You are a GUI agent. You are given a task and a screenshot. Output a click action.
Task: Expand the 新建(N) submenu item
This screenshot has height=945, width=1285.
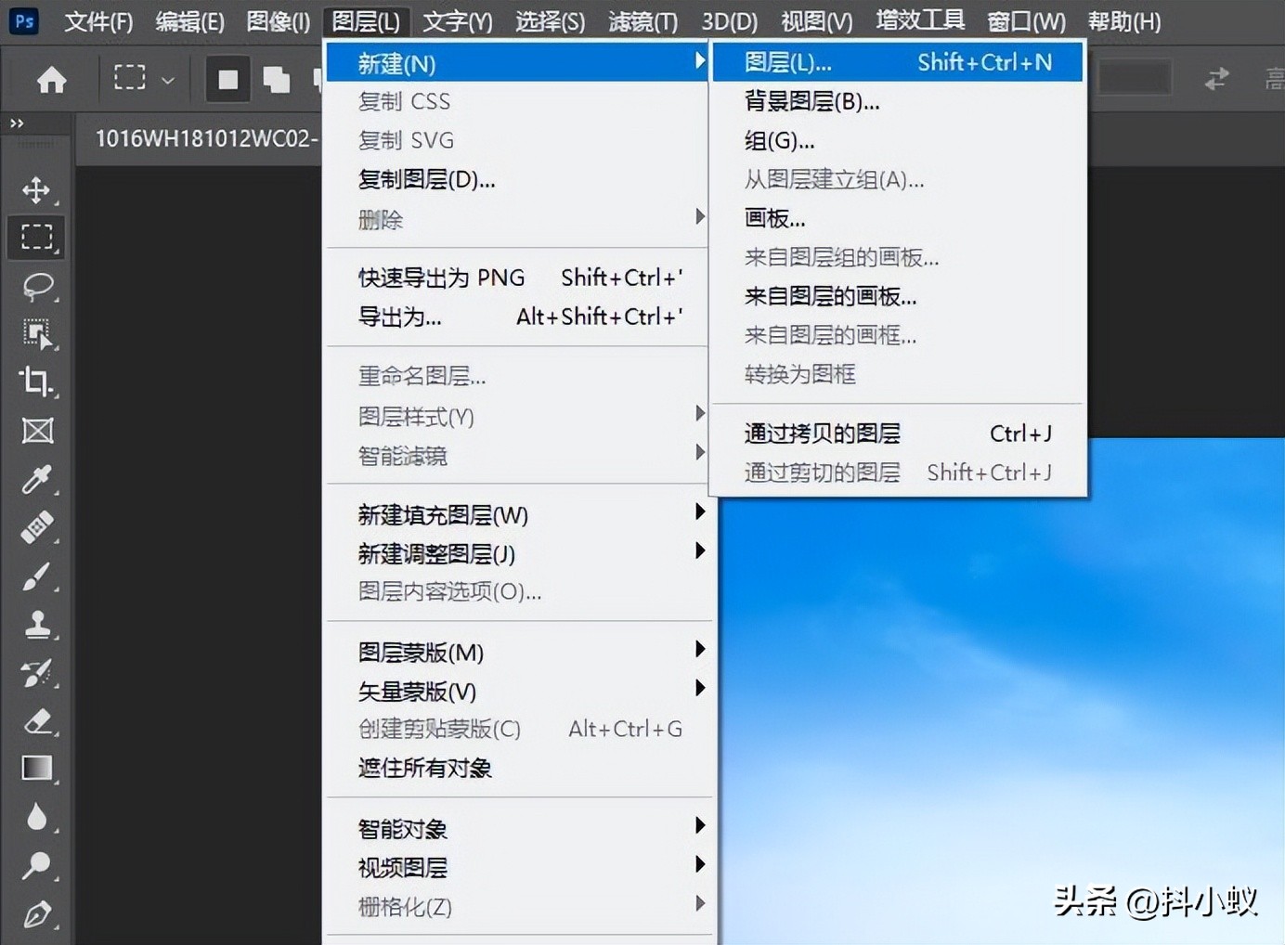(x=516, y=63)
